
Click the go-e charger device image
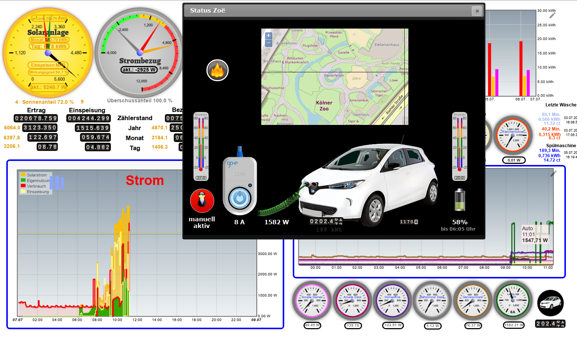pyautogui.click(x=240, y=181)
